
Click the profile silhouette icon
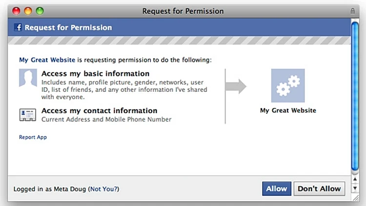(x=28, y=78)
